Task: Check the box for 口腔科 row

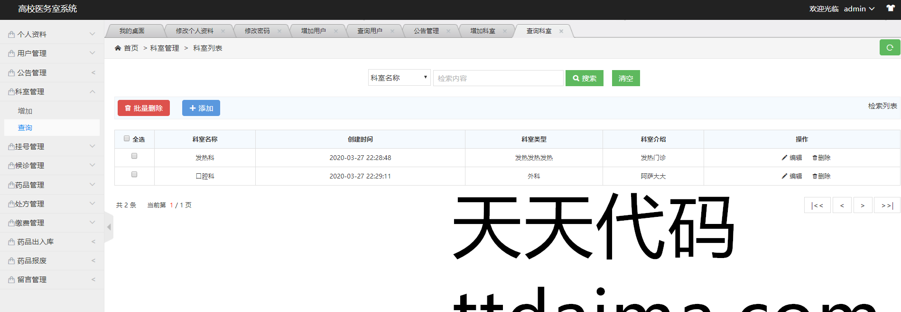Action: coord(134,174)
